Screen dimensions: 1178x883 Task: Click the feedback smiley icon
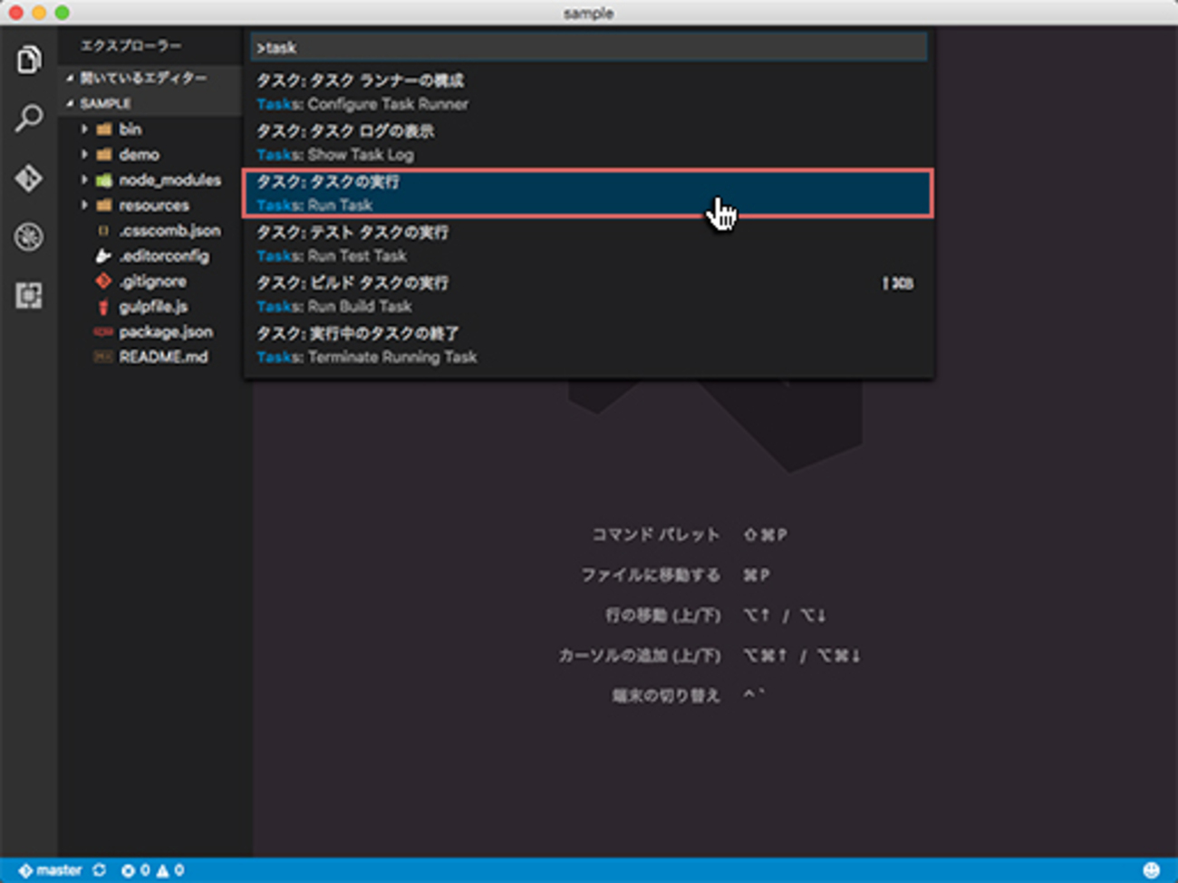pos(1151,869)
